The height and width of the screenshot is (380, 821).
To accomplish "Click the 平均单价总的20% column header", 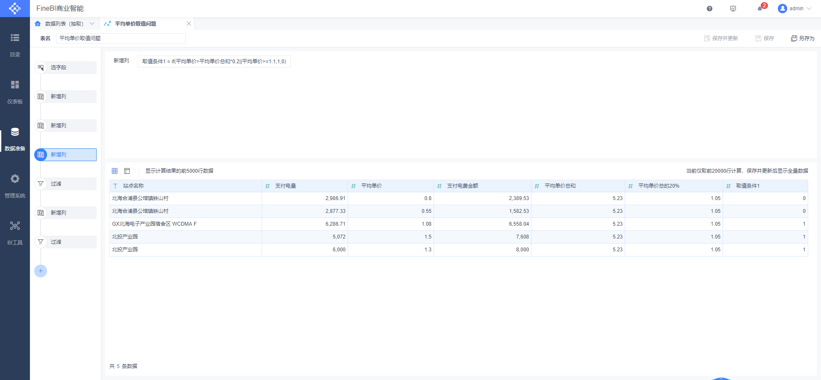I will coord(674,186).
